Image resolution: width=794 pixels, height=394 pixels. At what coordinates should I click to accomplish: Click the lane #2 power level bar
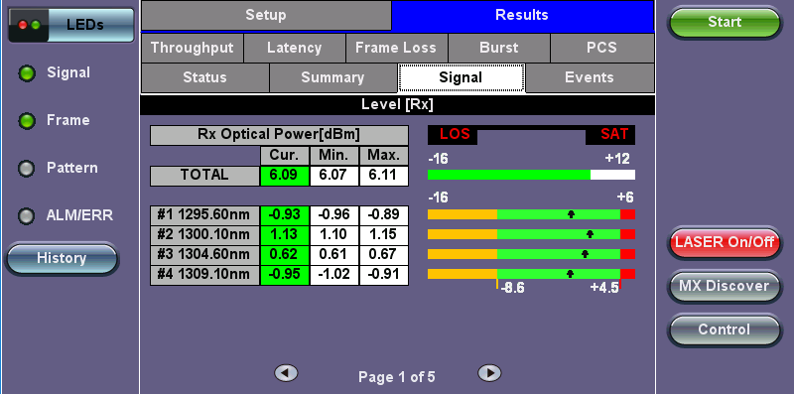pyautogui.click(x=531, y=234)
